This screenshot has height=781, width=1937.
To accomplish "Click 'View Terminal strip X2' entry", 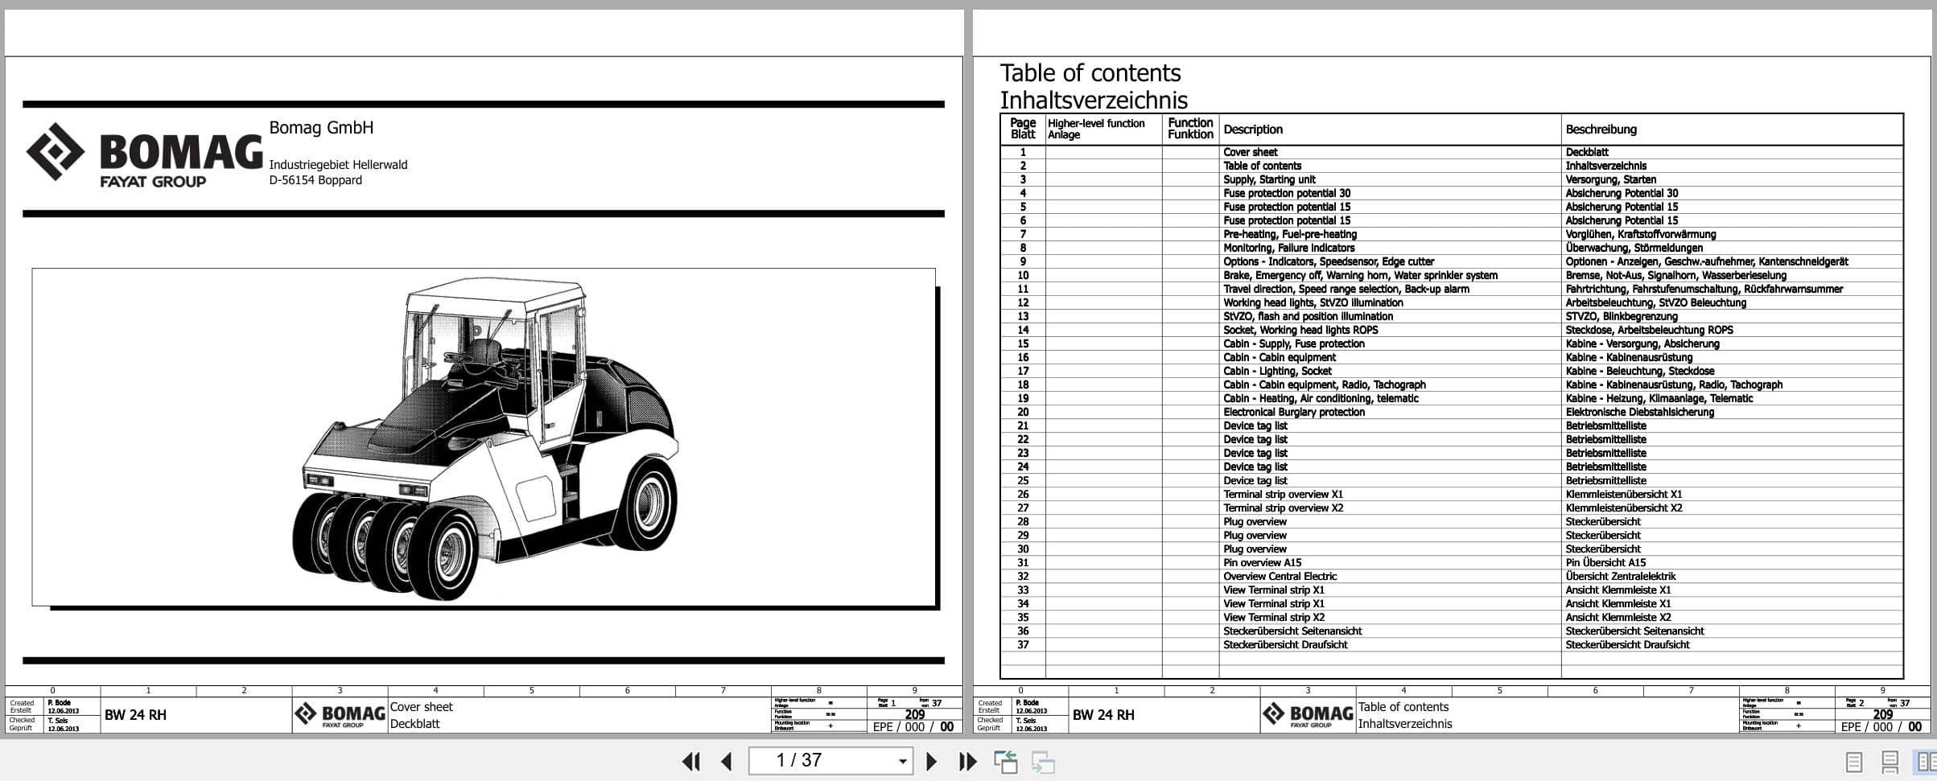I will click(1273, 617).
